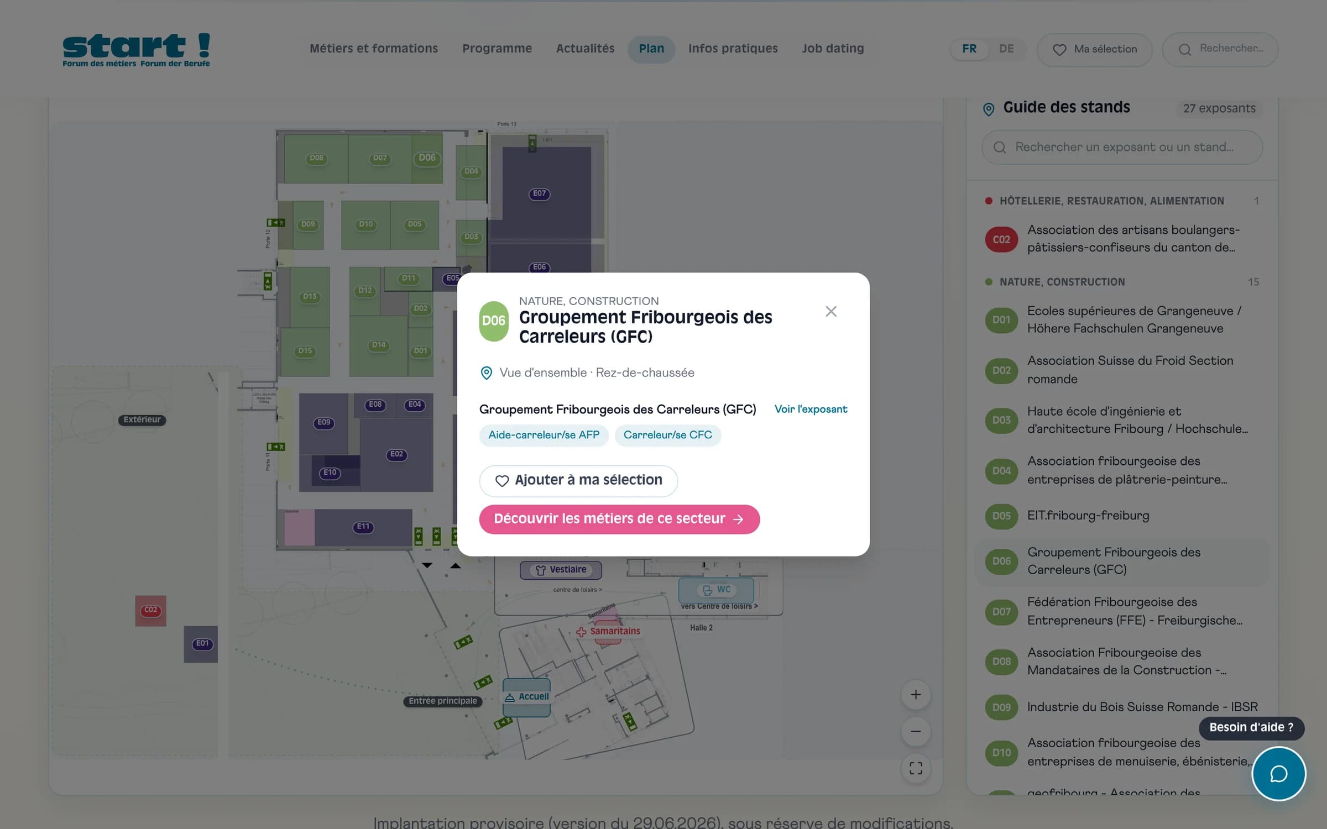Click the Samaritains first-aid marker

608,631
